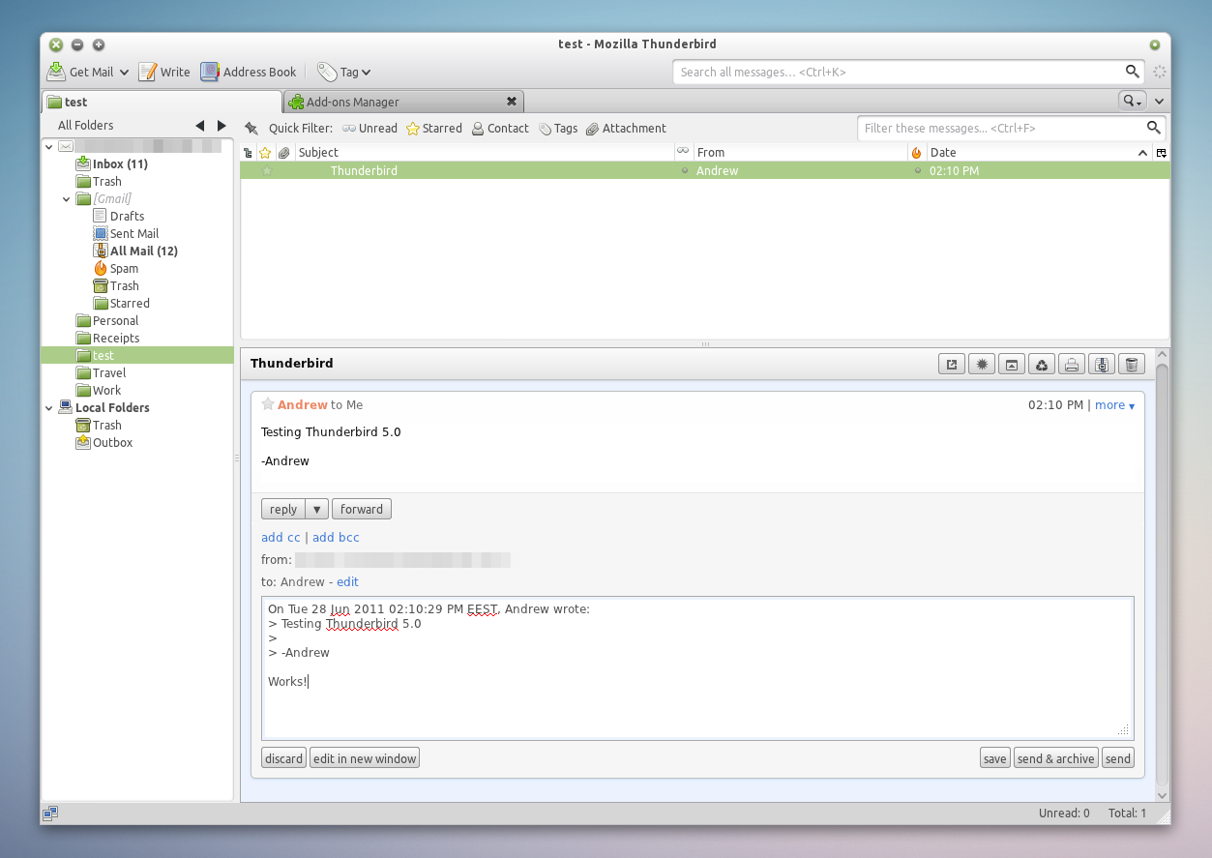Screen dimensions: 1212x858
Task: Sort by the junk flame column header
Action: [x=917, y=153]
